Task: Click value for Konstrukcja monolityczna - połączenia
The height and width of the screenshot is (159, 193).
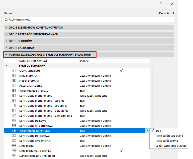Action: [x=93, y=111]
